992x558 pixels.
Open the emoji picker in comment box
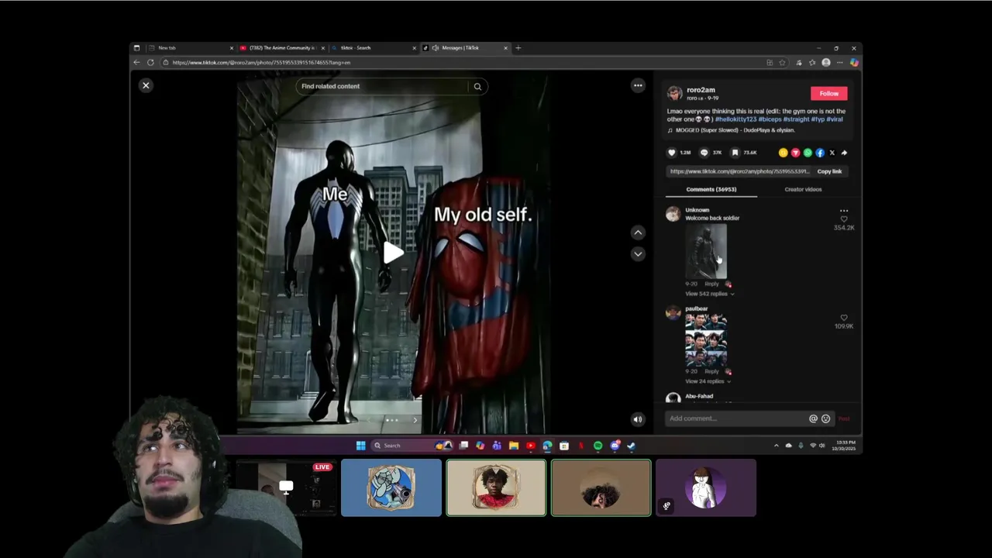(x=825, y=418)
